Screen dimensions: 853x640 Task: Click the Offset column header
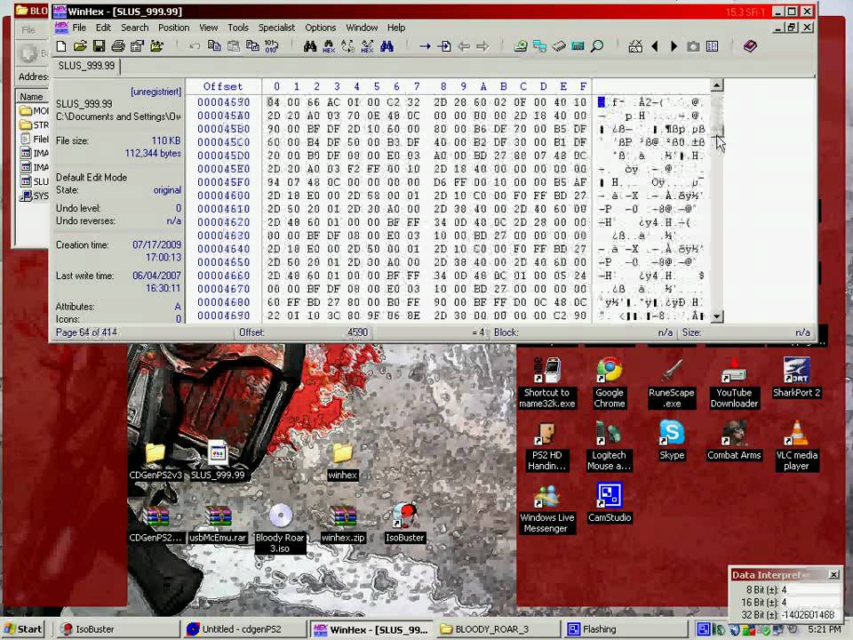(x=223, y=86)
